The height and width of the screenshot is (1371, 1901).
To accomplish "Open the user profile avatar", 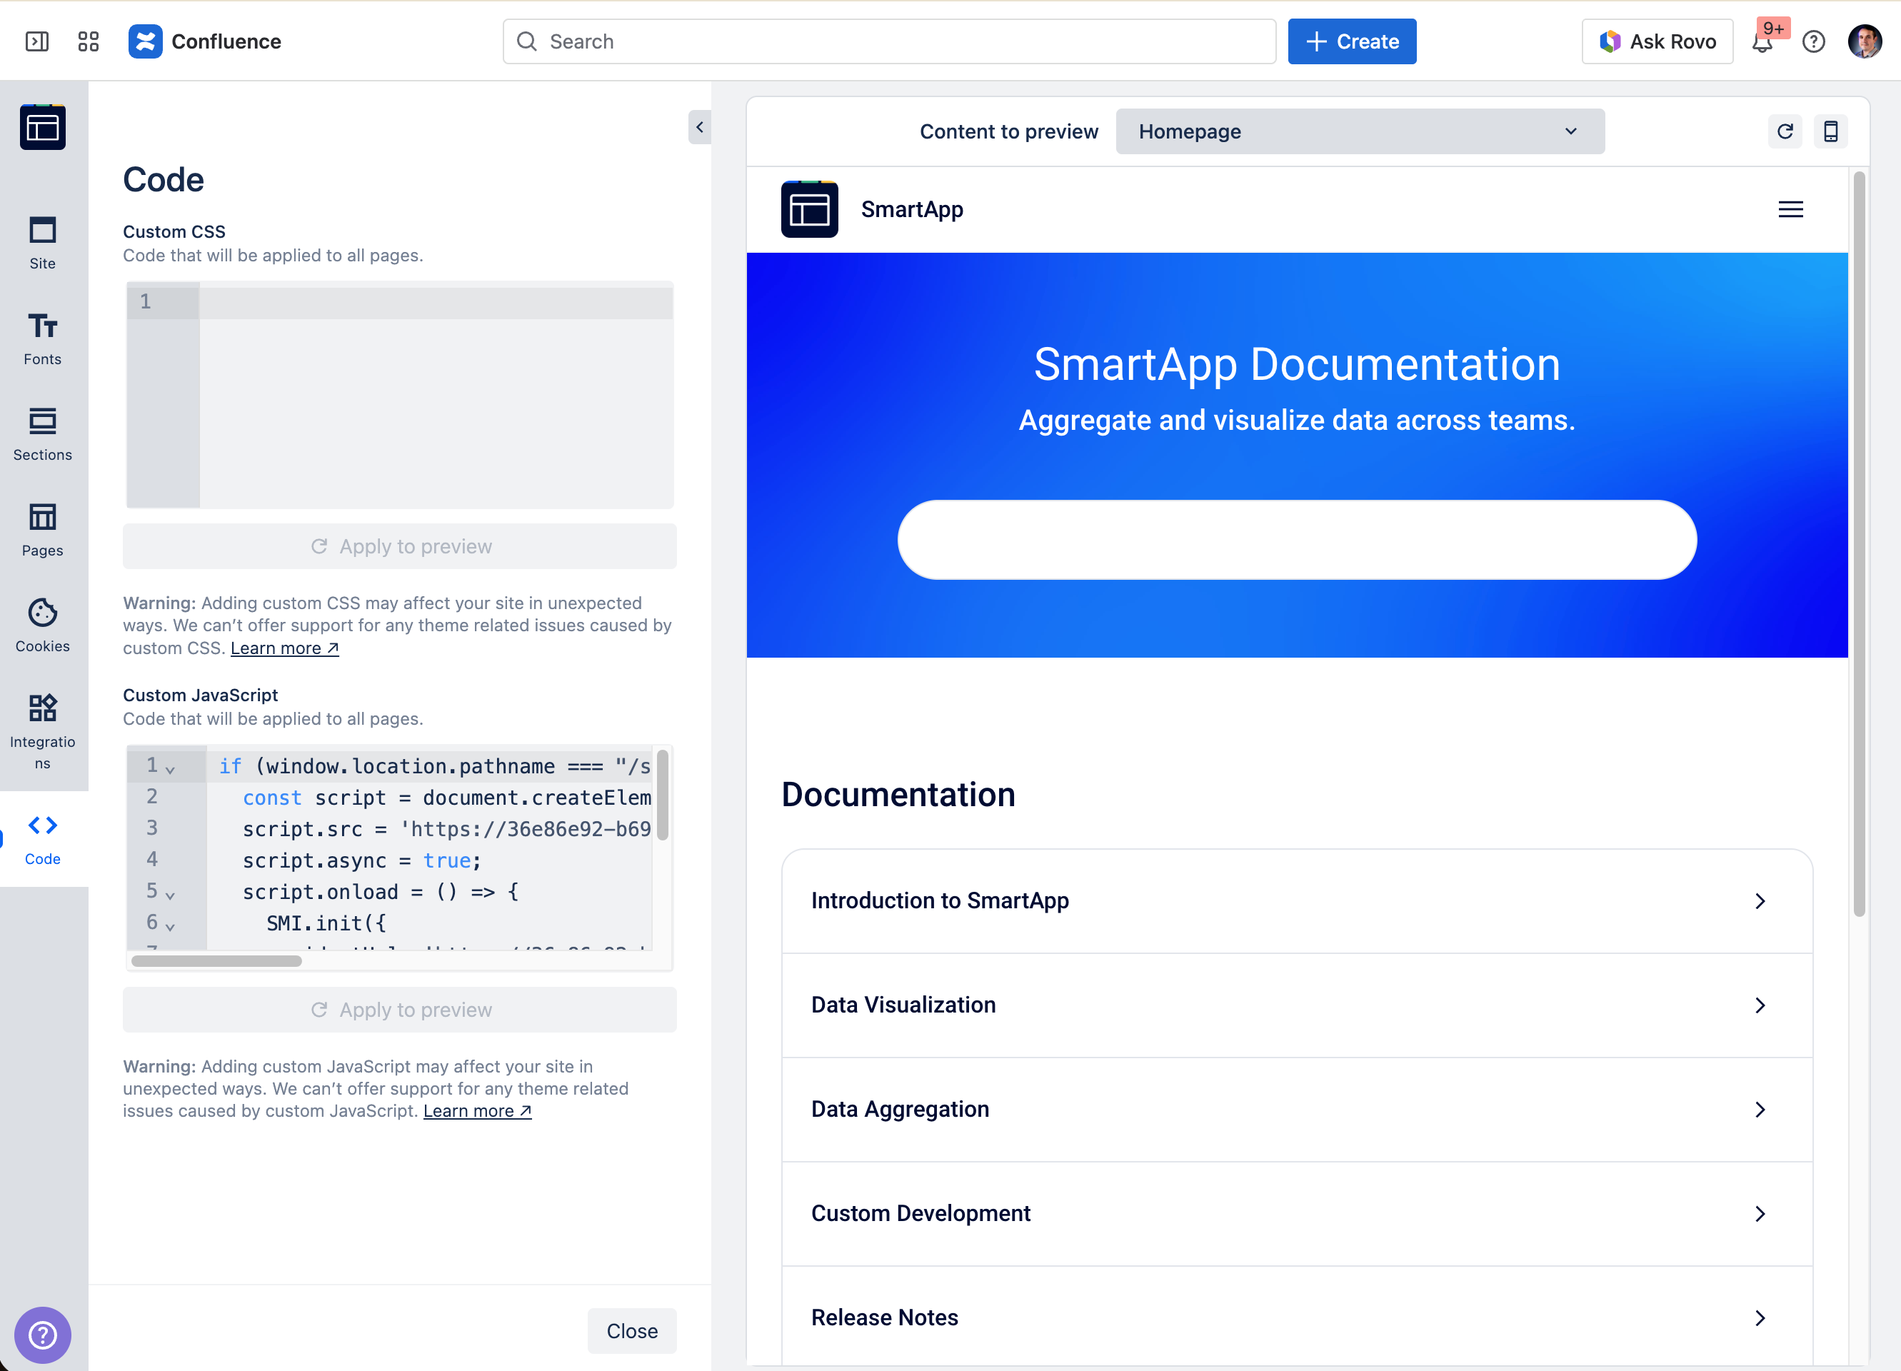I will pyautogui.click(x=1864, y=41).
